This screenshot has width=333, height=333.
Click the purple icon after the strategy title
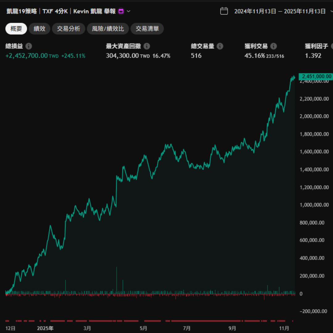(x=121, y=11)
